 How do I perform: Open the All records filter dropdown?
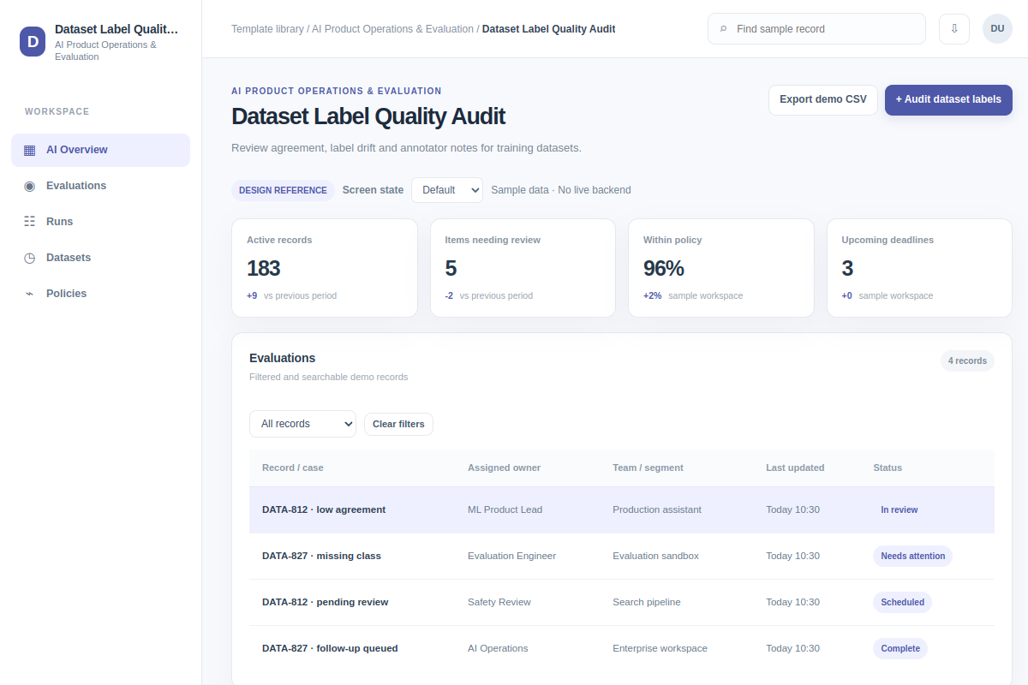point(302,424)
